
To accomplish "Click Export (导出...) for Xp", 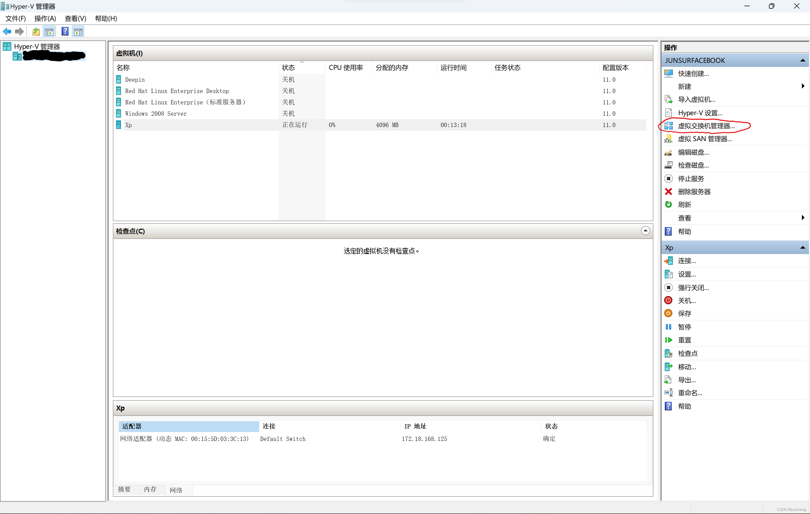I will pos(687,380).
